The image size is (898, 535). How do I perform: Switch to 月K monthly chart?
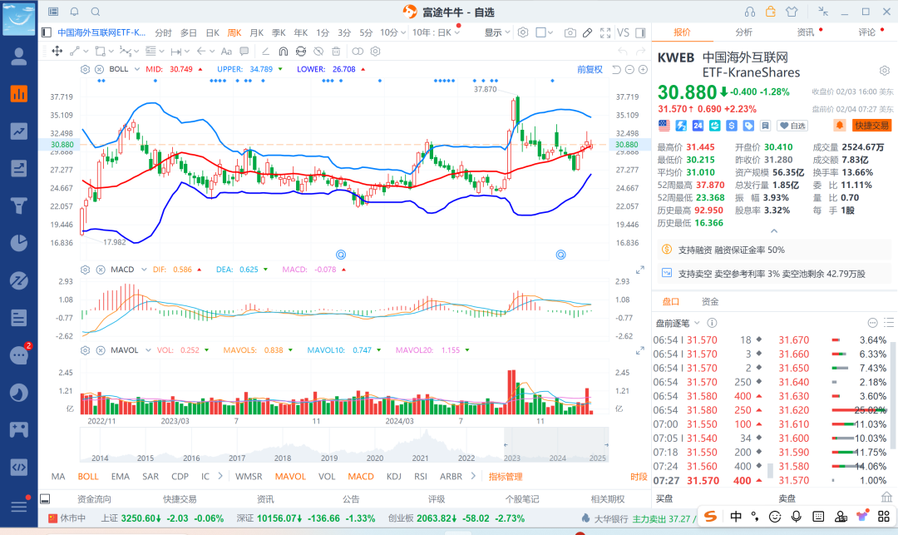[256, 32]
